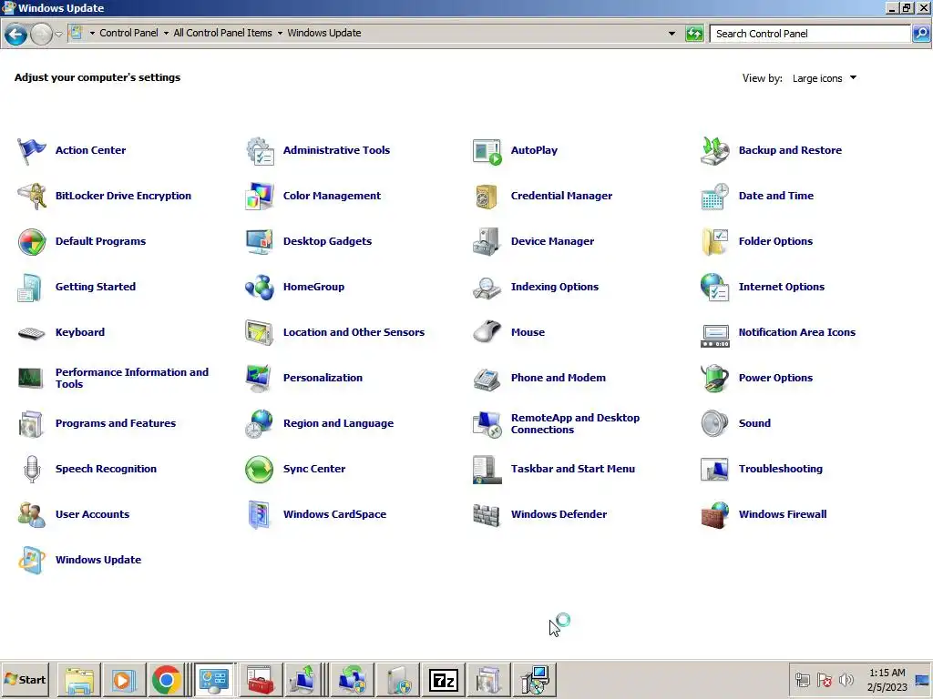Click the search magnifier button

tap(921, 34)
